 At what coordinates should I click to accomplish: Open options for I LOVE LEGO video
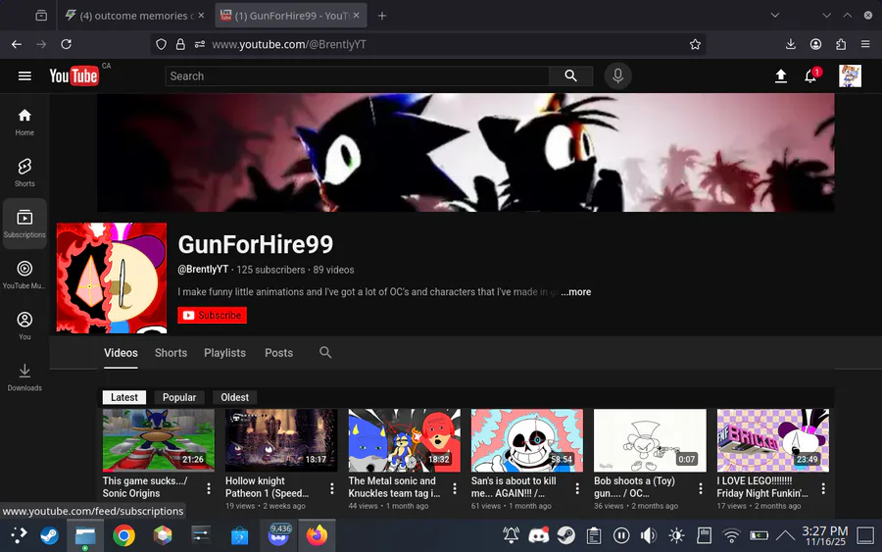(823, 488)
